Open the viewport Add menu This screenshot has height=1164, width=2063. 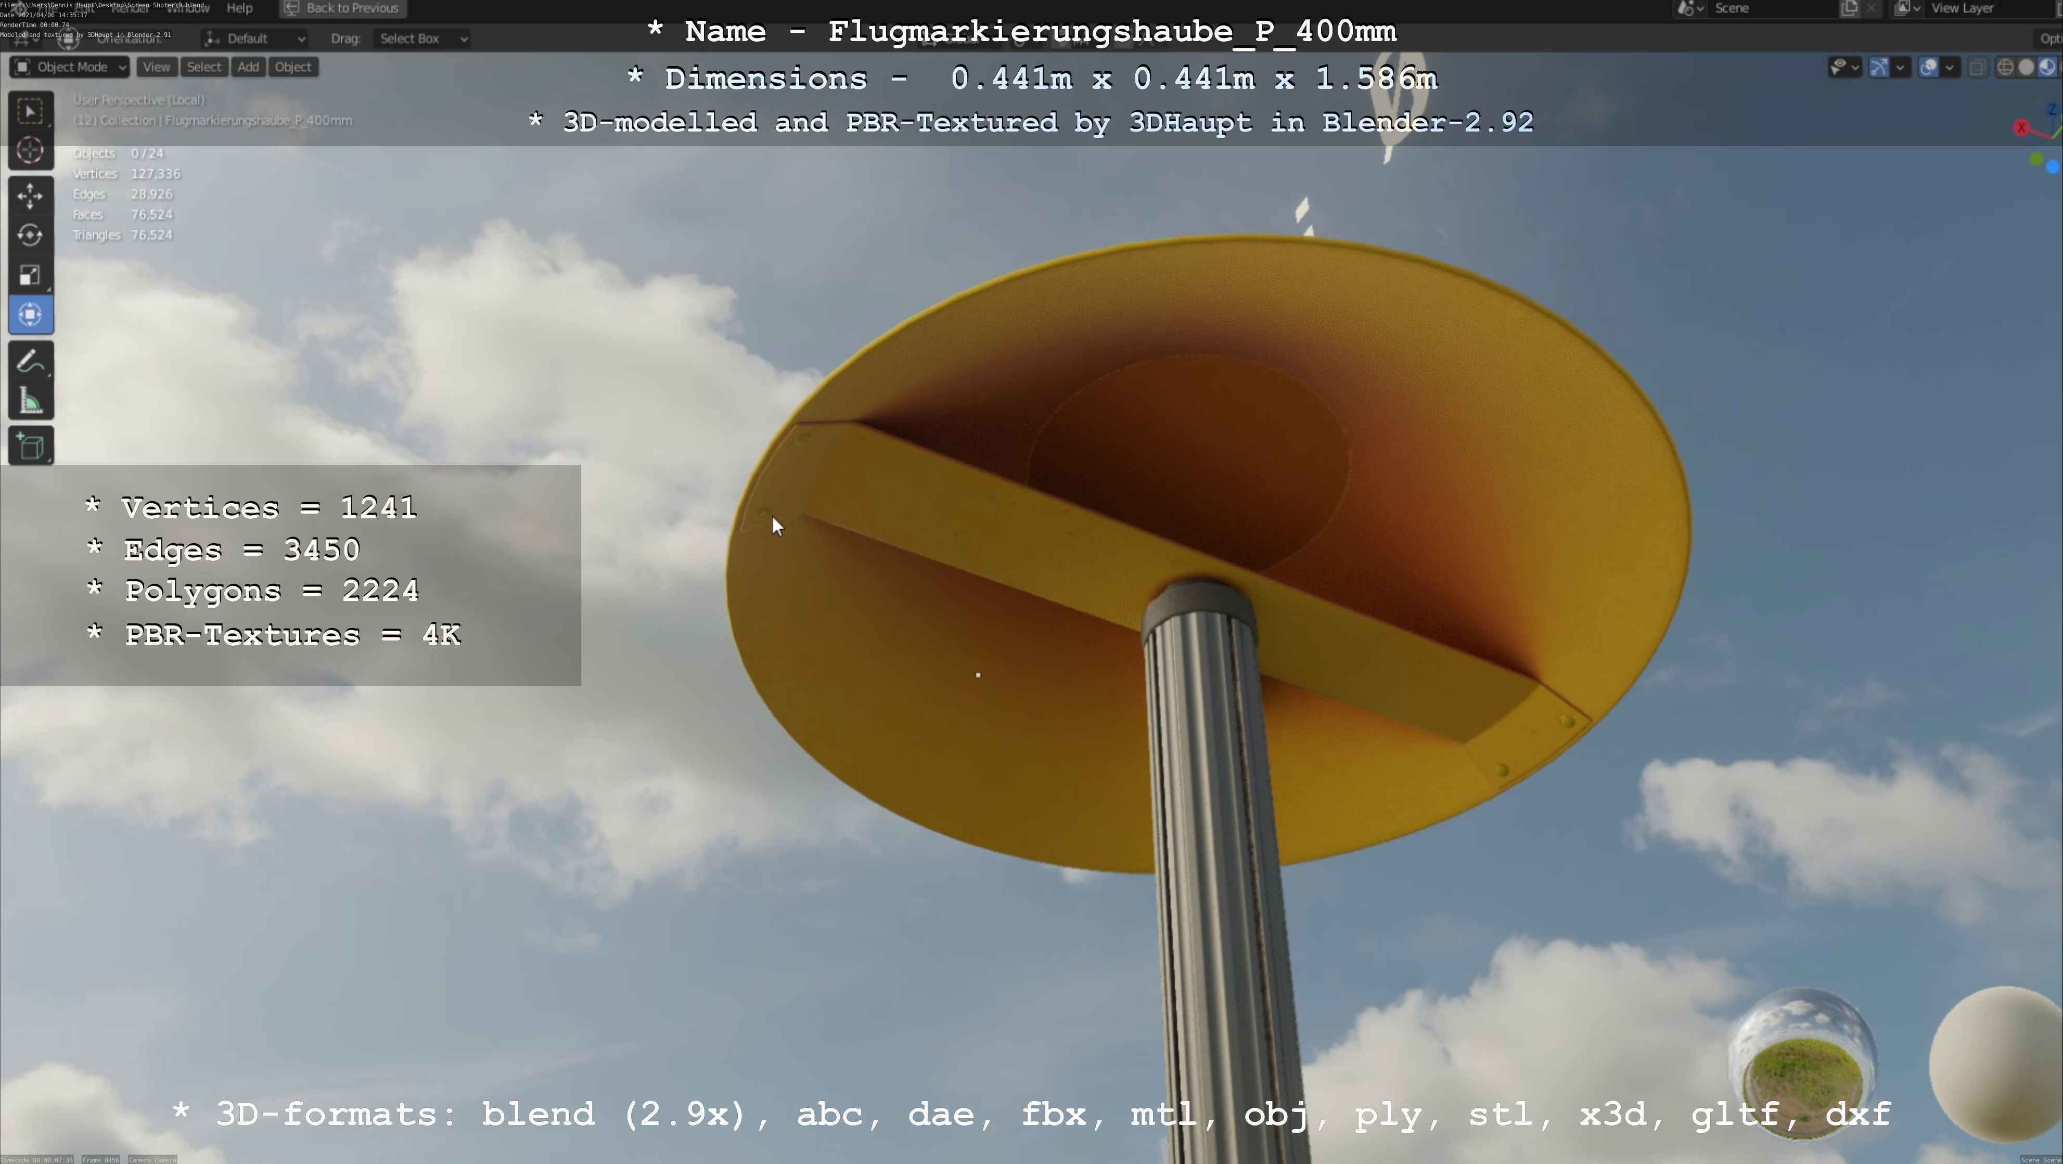(x=248, y=67)
